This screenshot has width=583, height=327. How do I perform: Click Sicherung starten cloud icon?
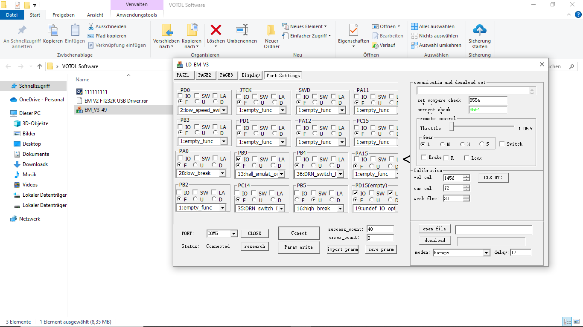(480, 30)
